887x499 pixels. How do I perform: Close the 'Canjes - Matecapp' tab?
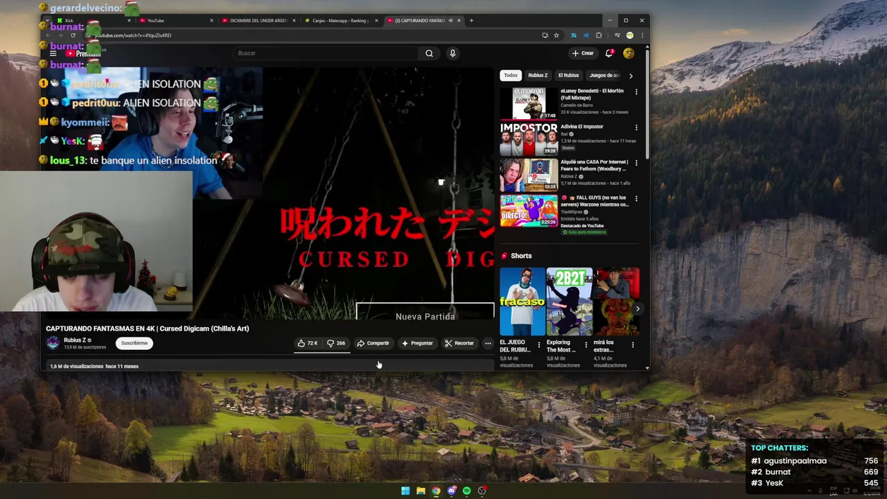(376, 21)
